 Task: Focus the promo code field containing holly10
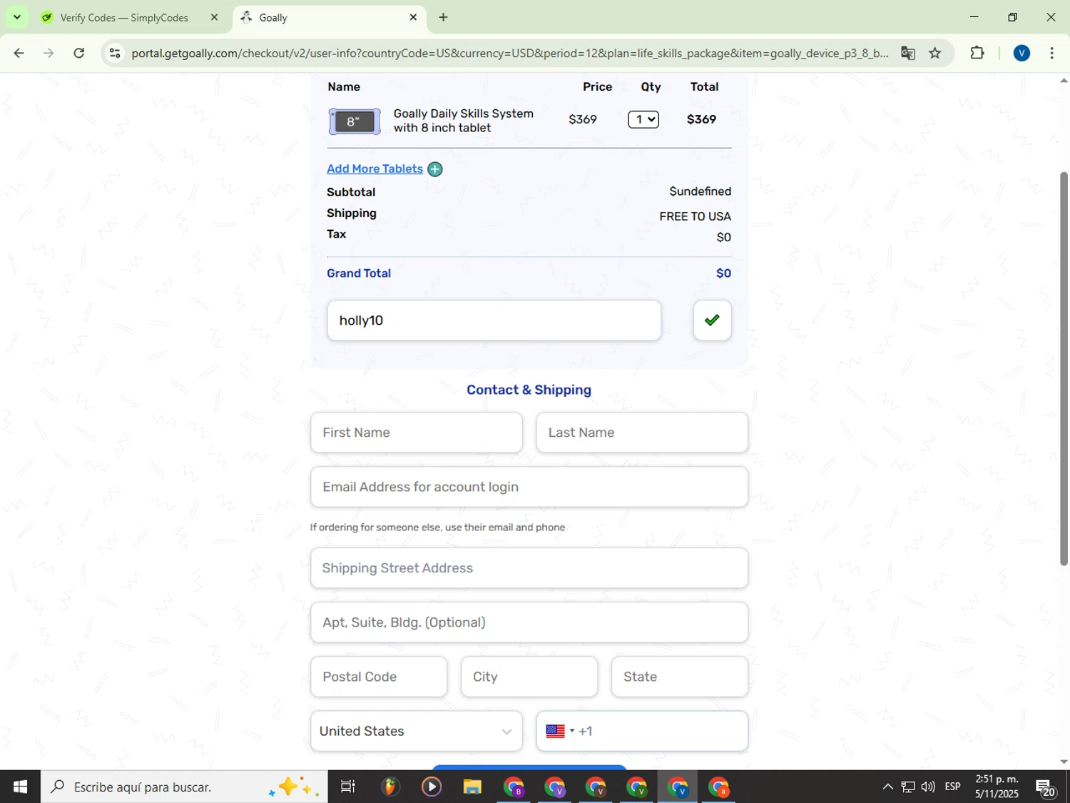[494, 320]
